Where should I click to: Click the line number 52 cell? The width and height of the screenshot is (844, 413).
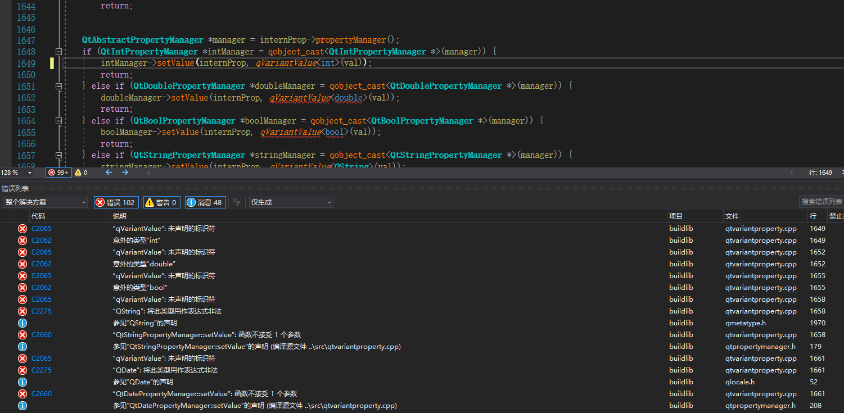tap(814, 382)
